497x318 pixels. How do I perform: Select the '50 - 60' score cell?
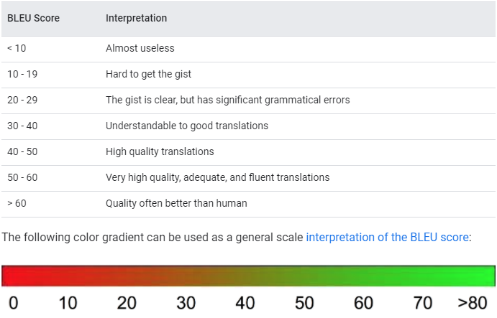[22, 177]
